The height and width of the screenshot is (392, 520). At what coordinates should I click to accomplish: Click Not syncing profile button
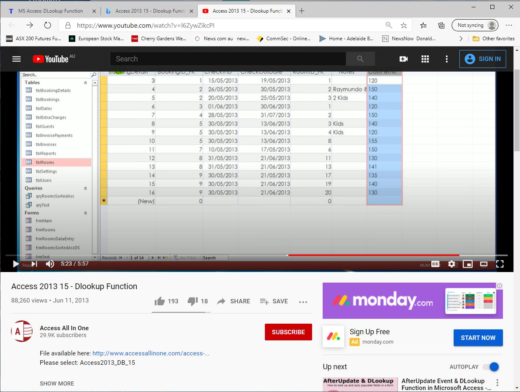pyautogui.click(x=475, y=25)
